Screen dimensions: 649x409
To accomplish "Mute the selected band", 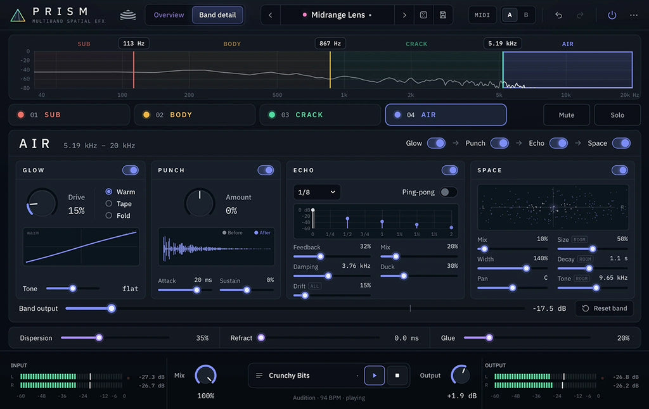I will (566, 115).
